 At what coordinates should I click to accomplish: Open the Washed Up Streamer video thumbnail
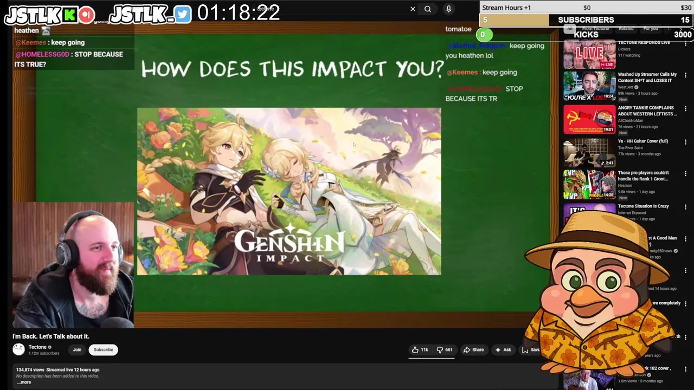point(589,87)
